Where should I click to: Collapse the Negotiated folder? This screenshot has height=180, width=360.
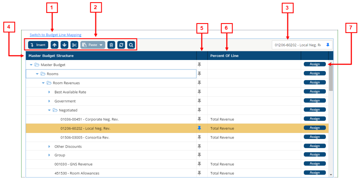tap(49, 110)
